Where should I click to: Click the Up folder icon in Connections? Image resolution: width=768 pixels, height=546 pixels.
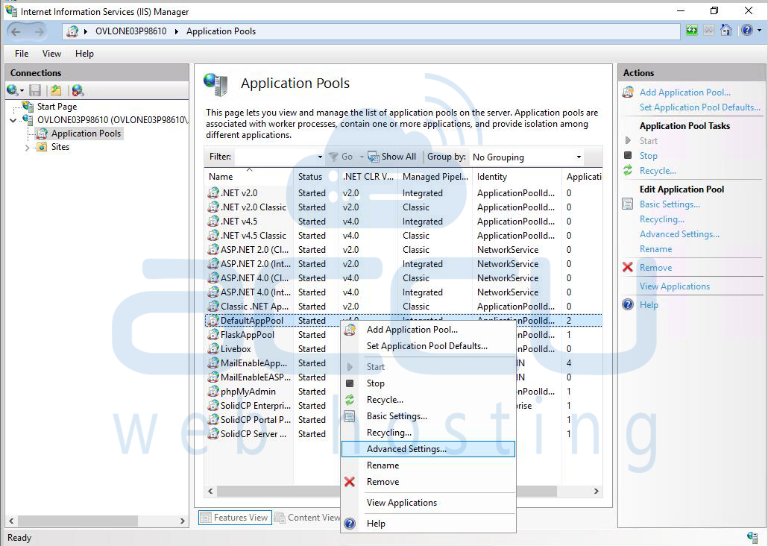(56, 90)
